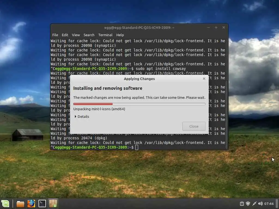Image resolution: width=279 pixels, height=209 pixels.
Task: Click the Close button in Applying Changes
Action: point(194,126)
